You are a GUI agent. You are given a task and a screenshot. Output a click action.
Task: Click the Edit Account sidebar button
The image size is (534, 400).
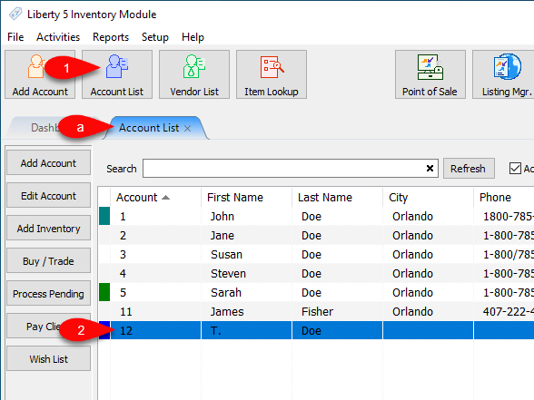point(48,196)
